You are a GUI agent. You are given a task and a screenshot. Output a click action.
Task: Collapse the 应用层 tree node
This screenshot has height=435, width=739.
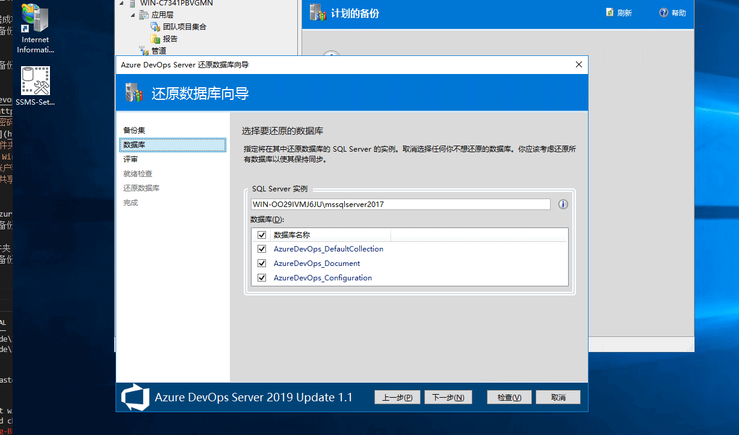tap(132, 15)
